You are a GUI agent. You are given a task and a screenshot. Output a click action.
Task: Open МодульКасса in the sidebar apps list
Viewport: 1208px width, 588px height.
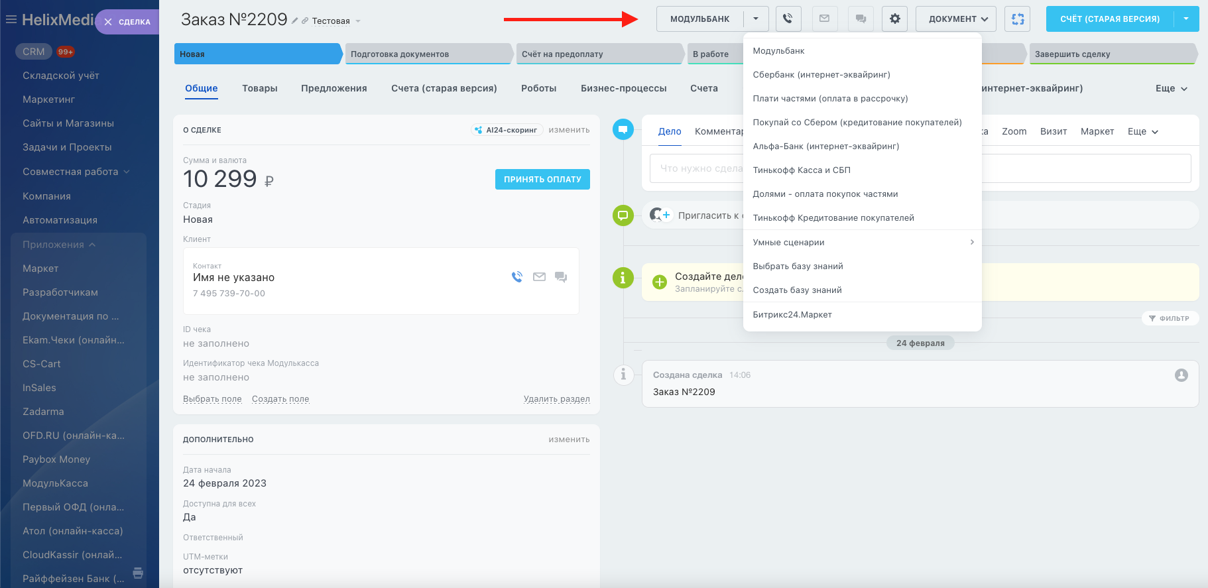[56, 483]
